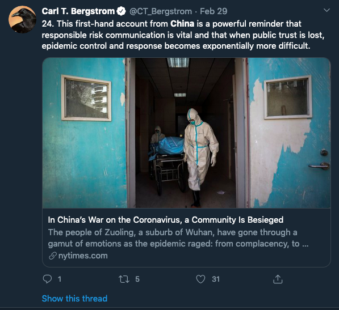Open the article photo of hazmat workers

click(186, 133)
